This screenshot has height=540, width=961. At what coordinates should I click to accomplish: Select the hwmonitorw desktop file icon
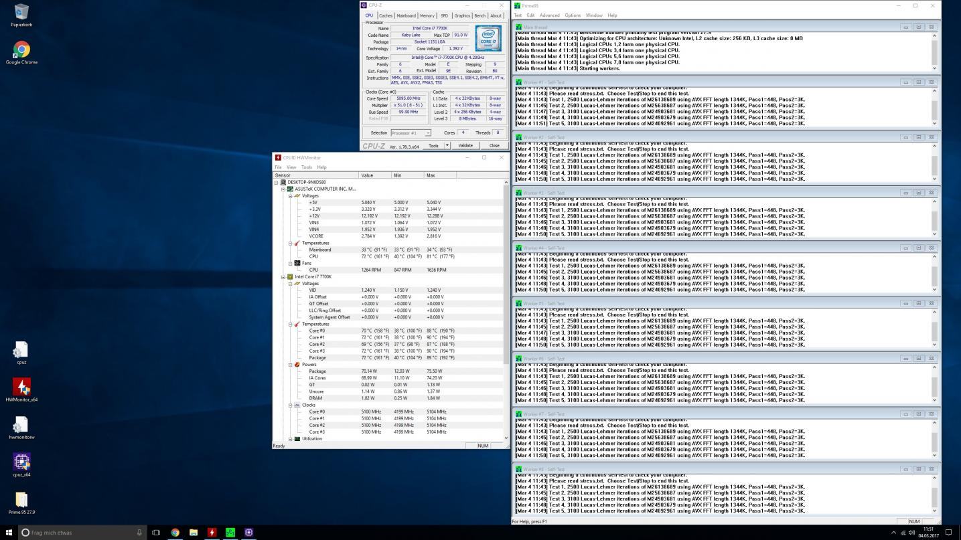pyautogui.click(x=21, y=428)
